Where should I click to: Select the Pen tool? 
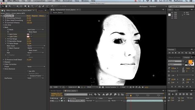click(29, 6)
